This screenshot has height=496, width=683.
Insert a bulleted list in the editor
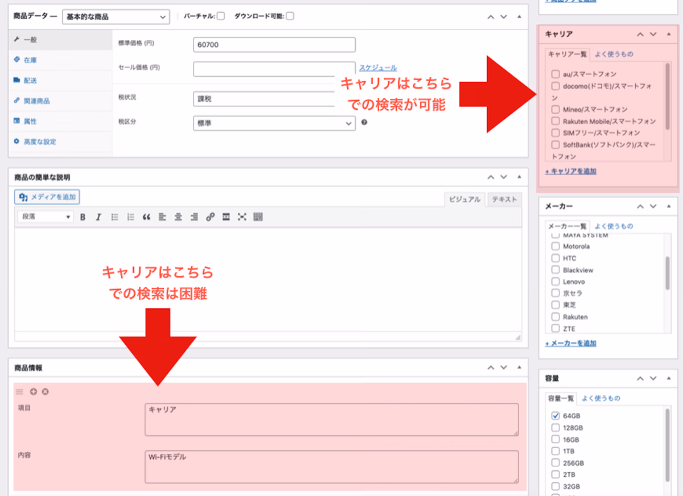[x=114, y=217]
